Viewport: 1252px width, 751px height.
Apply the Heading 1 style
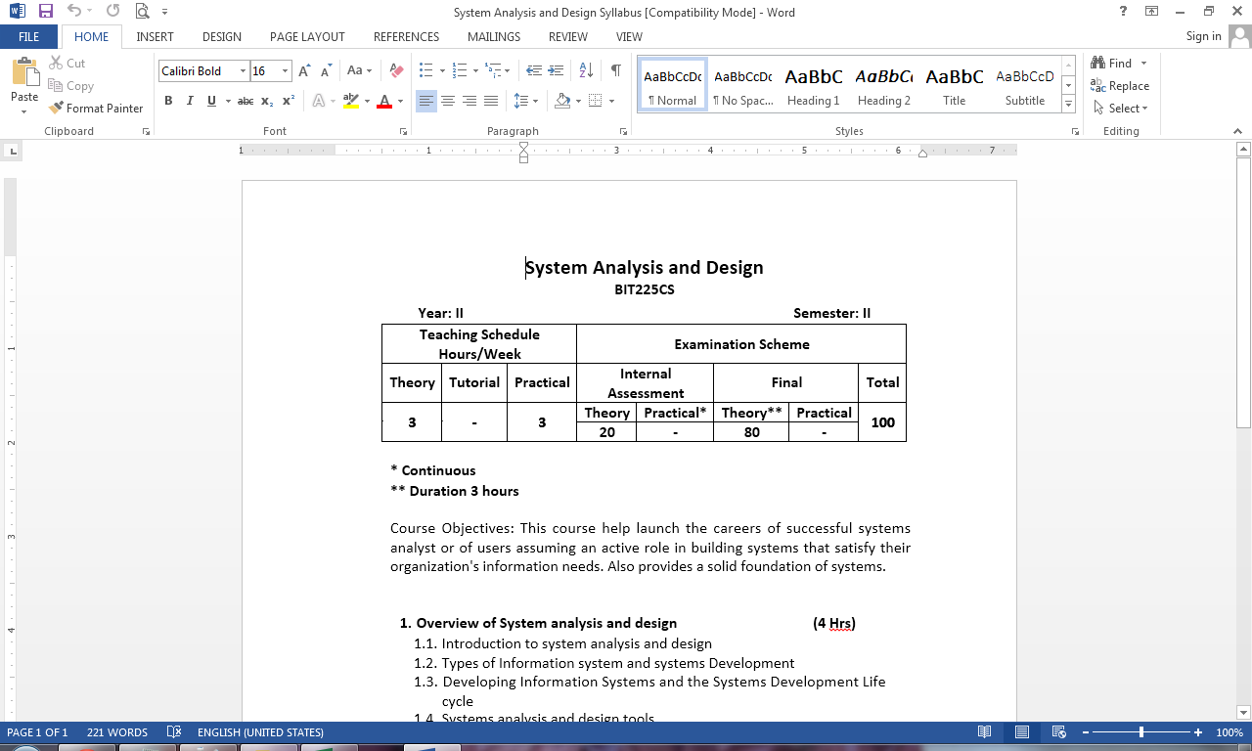point(813,86)
